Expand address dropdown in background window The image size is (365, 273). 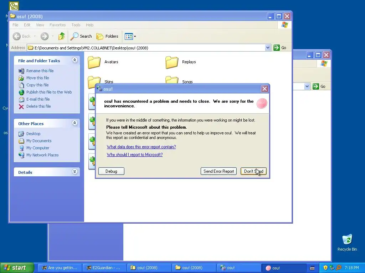pyautogui.click(x=307, y=86)
